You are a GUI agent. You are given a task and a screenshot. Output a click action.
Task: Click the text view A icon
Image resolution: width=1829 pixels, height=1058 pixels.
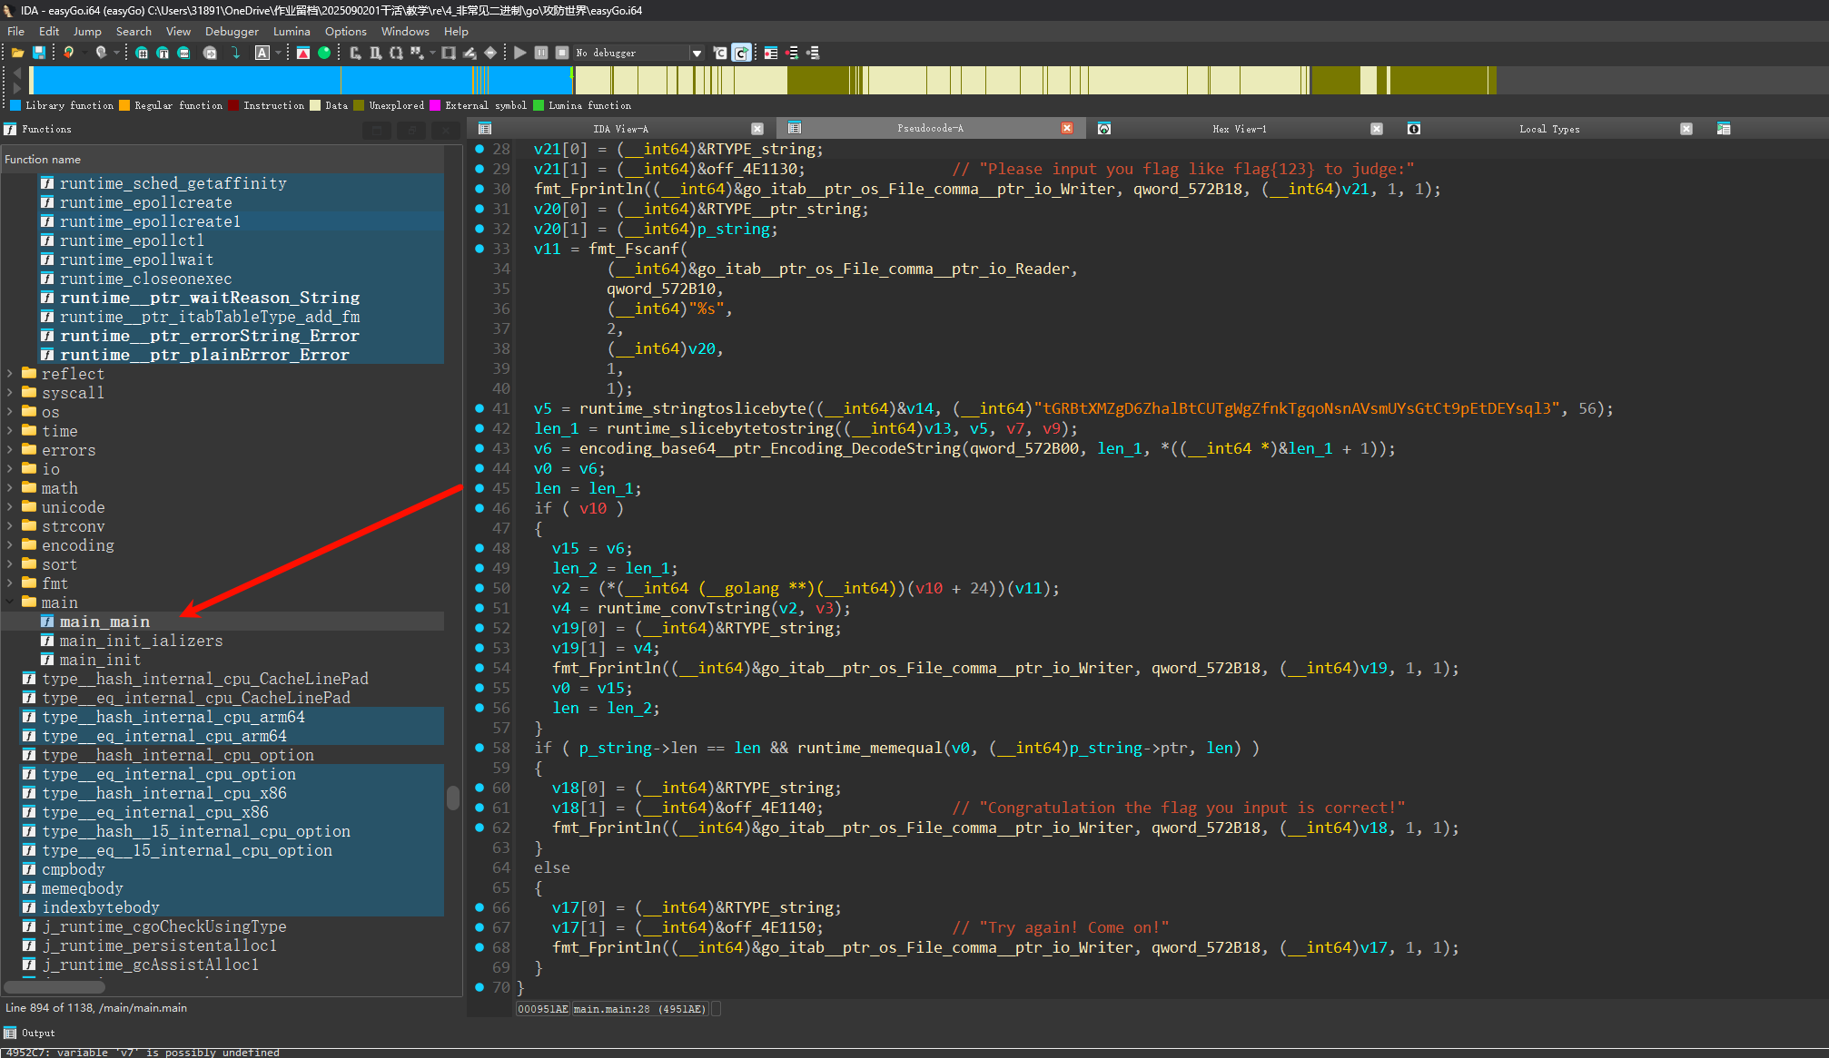pos(262,53)
